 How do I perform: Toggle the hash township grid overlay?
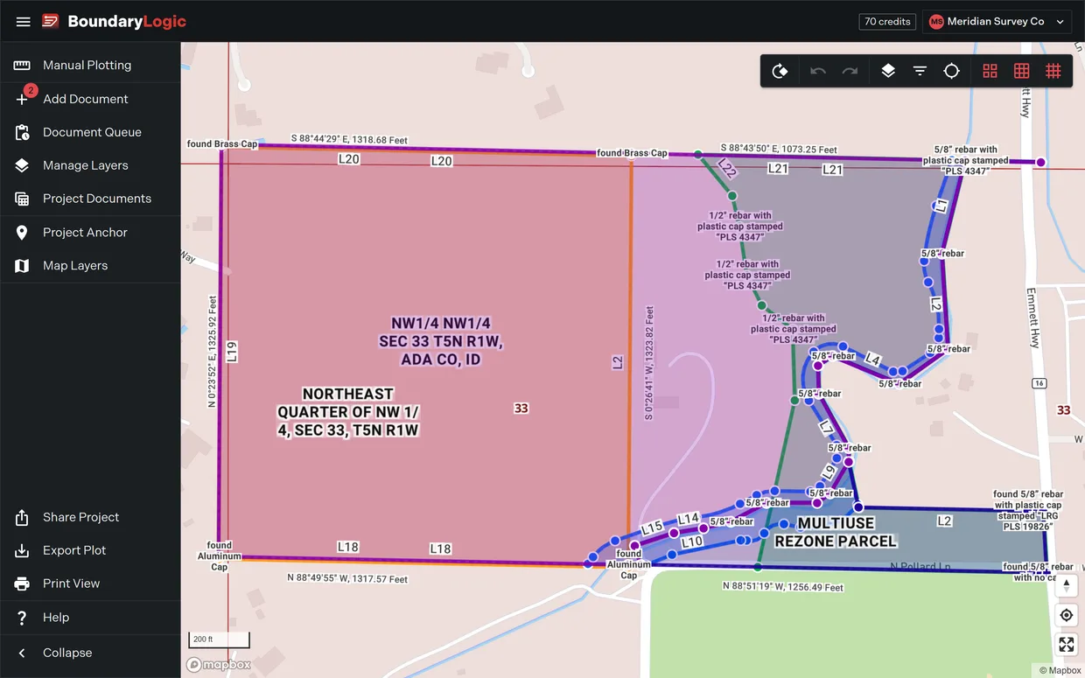tap(1053, 71)
